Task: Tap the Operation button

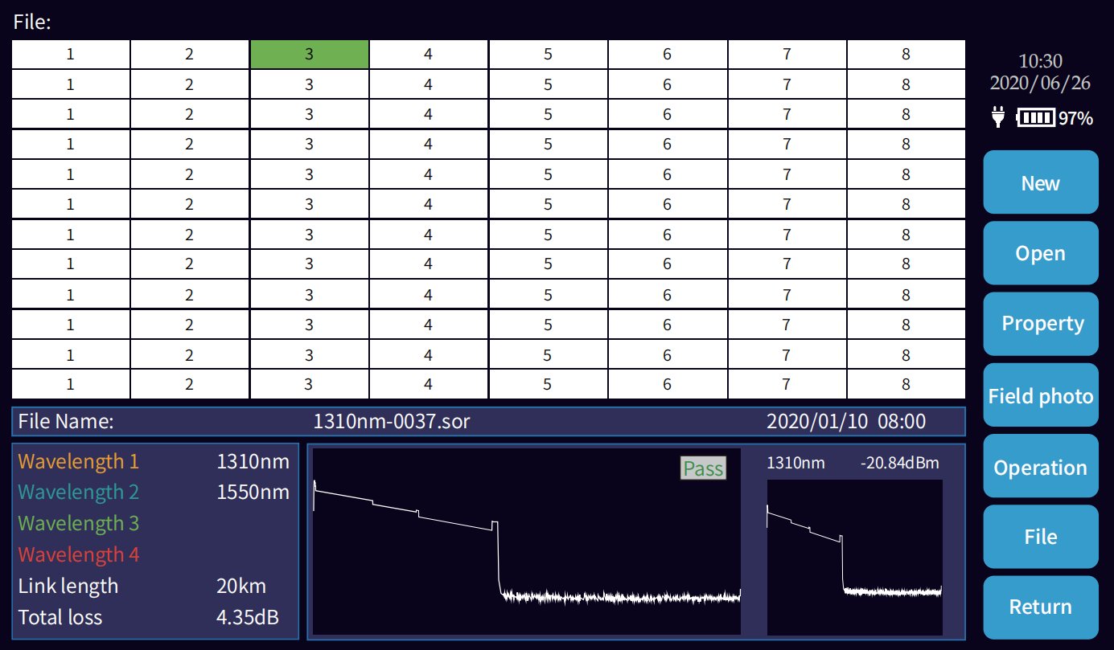Action: (x=1040, y=466)
